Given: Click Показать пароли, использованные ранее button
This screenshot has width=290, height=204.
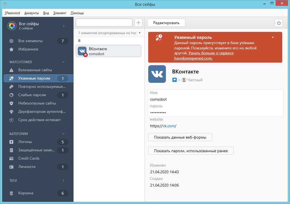Looking at the screenshot, I should 191,151.
